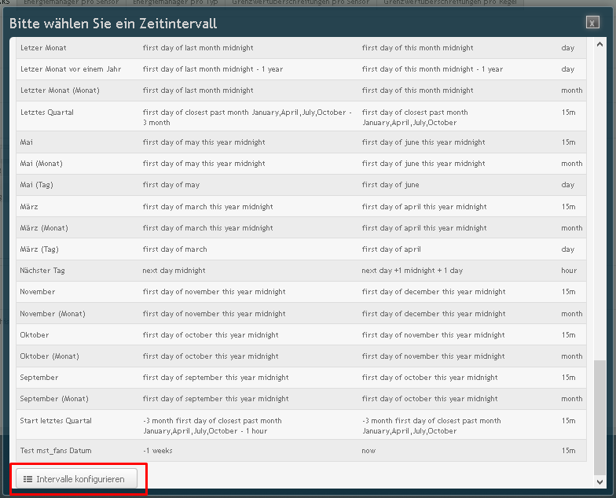
Task: Click the scrollbar up arrow
Action: (x=599, y=44)
